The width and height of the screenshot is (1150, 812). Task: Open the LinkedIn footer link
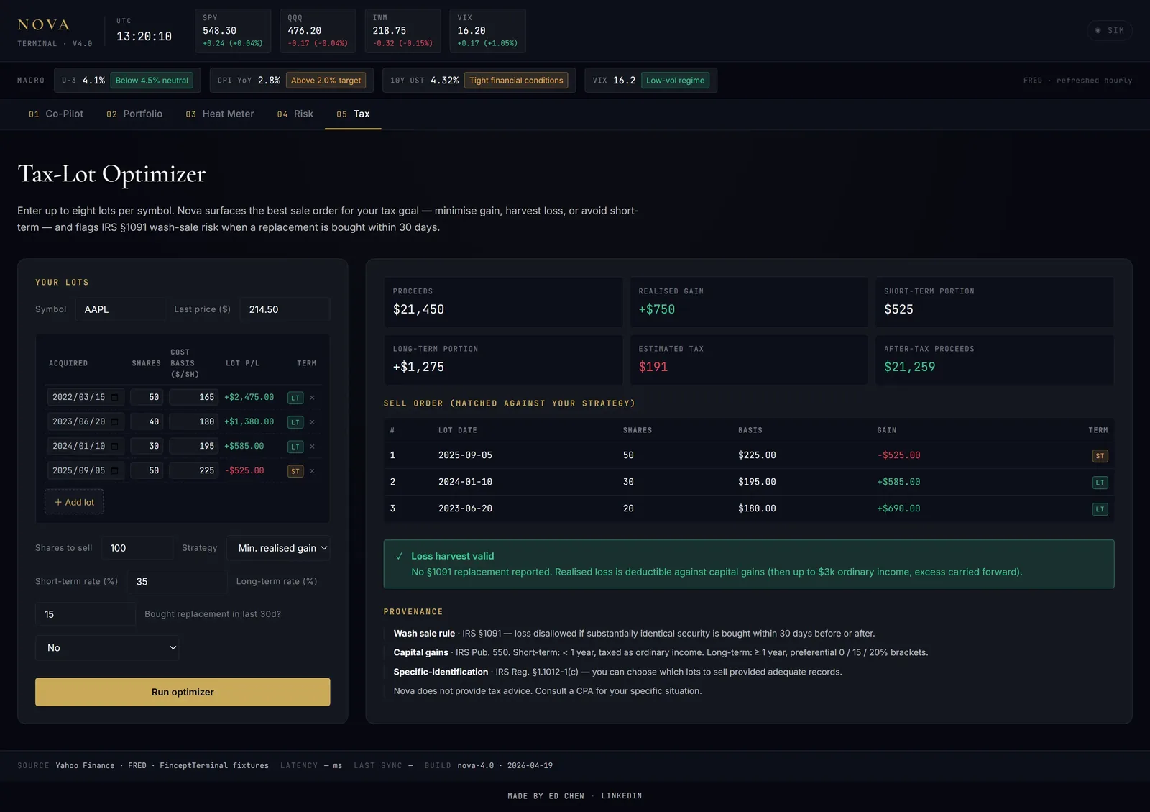click(622, 796)
